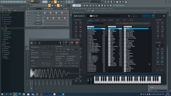Expand Plugin presets in browser

(7, 19)
